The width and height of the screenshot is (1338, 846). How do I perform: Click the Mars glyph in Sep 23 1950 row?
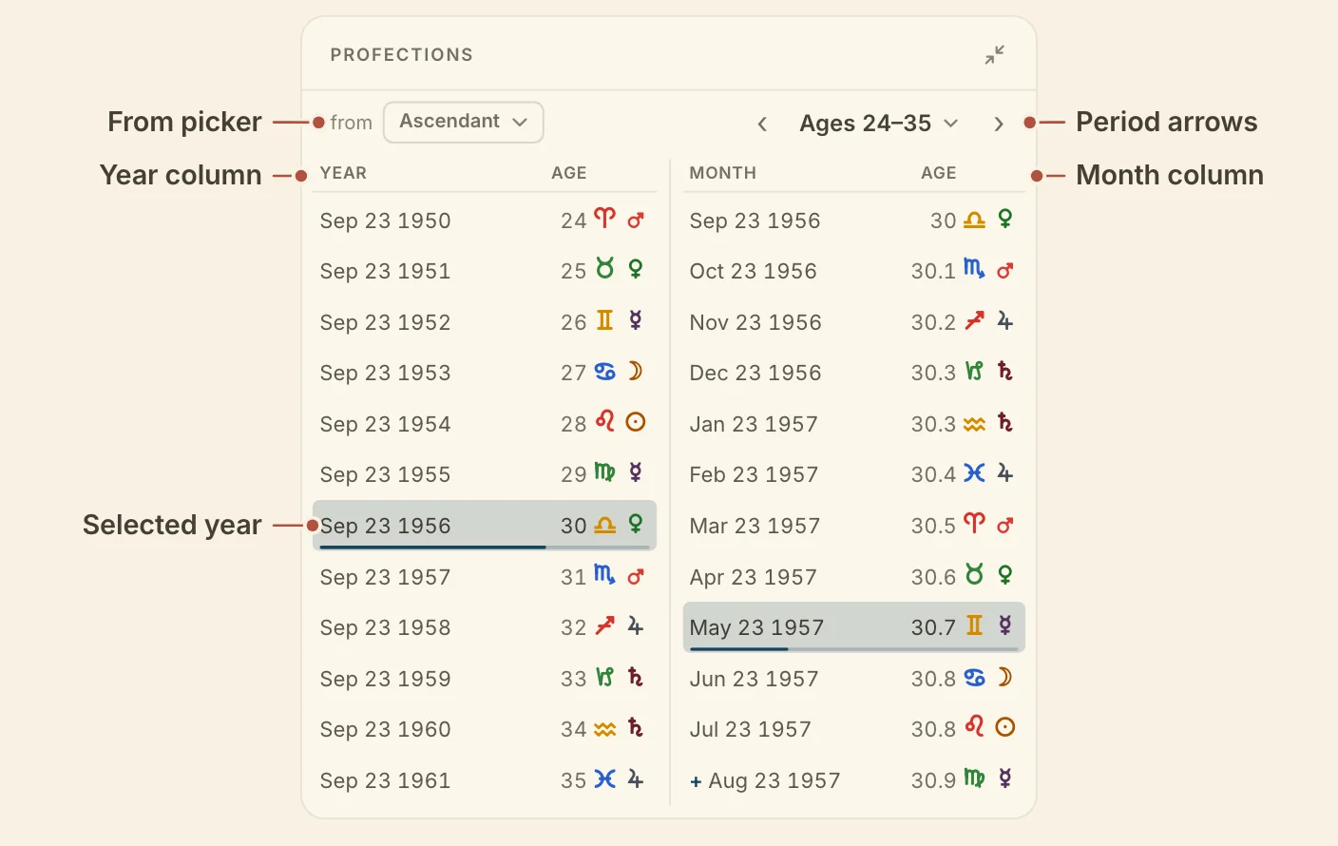pos(636,221)
